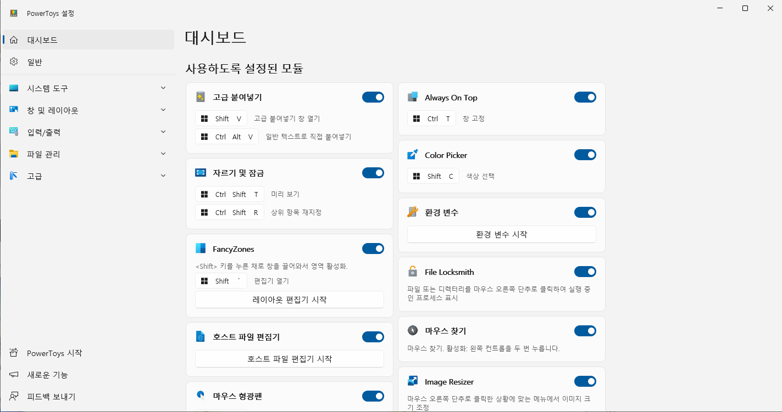Turn off the File Locksmith toggle
This screenshot has height=412, width=782.
[585, 272]
